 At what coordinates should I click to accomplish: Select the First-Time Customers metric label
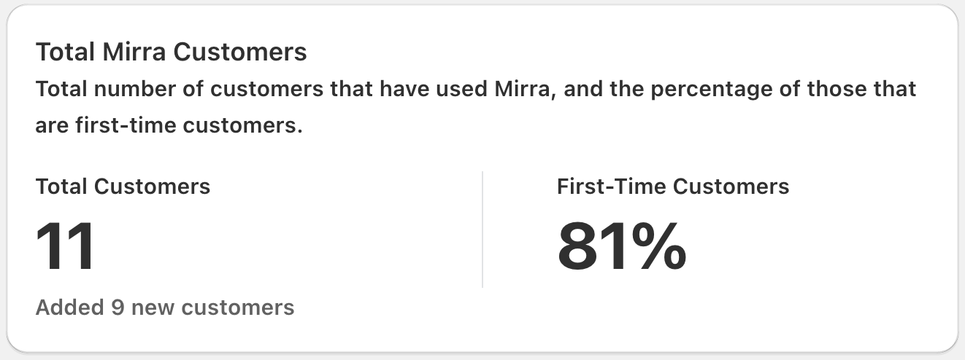point(673,187)
